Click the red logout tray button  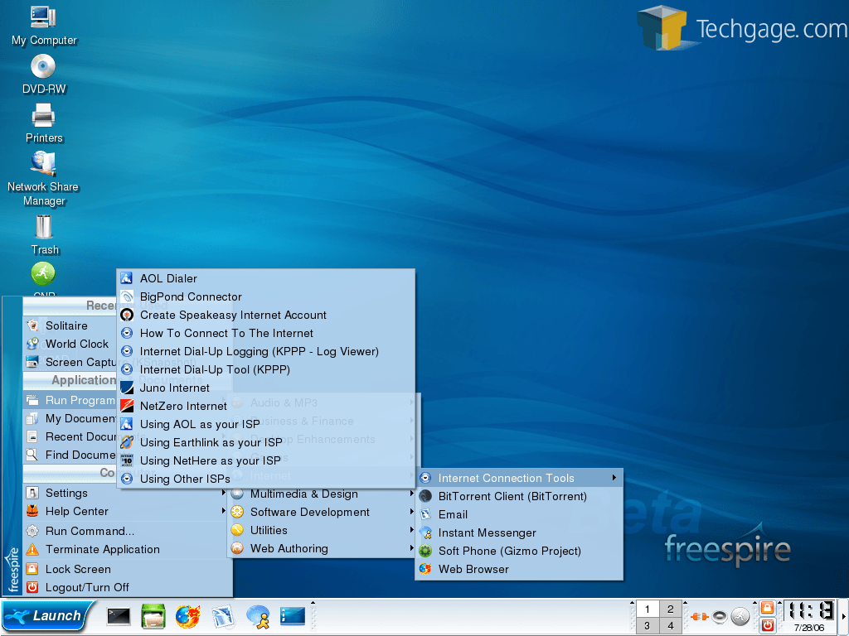(767, 626)
